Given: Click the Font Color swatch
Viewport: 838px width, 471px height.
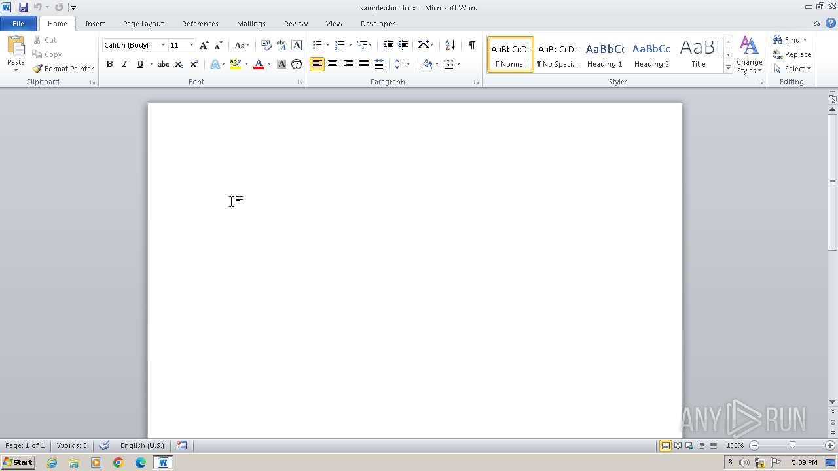Looking at the screenshot, I should coord(259,64).
